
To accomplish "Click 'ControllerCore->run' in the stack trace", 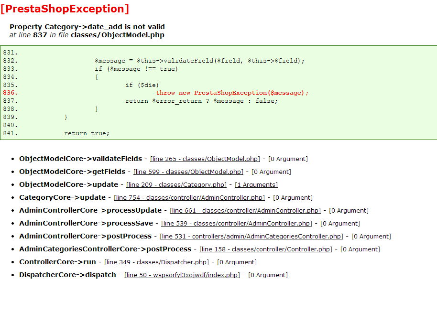I will click(x=57, y=262).
